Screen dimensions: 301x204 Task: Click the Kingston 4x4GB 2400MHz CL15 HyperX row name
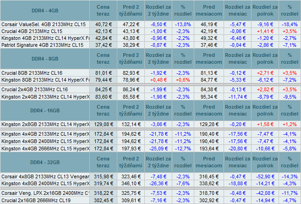[45, 141]
